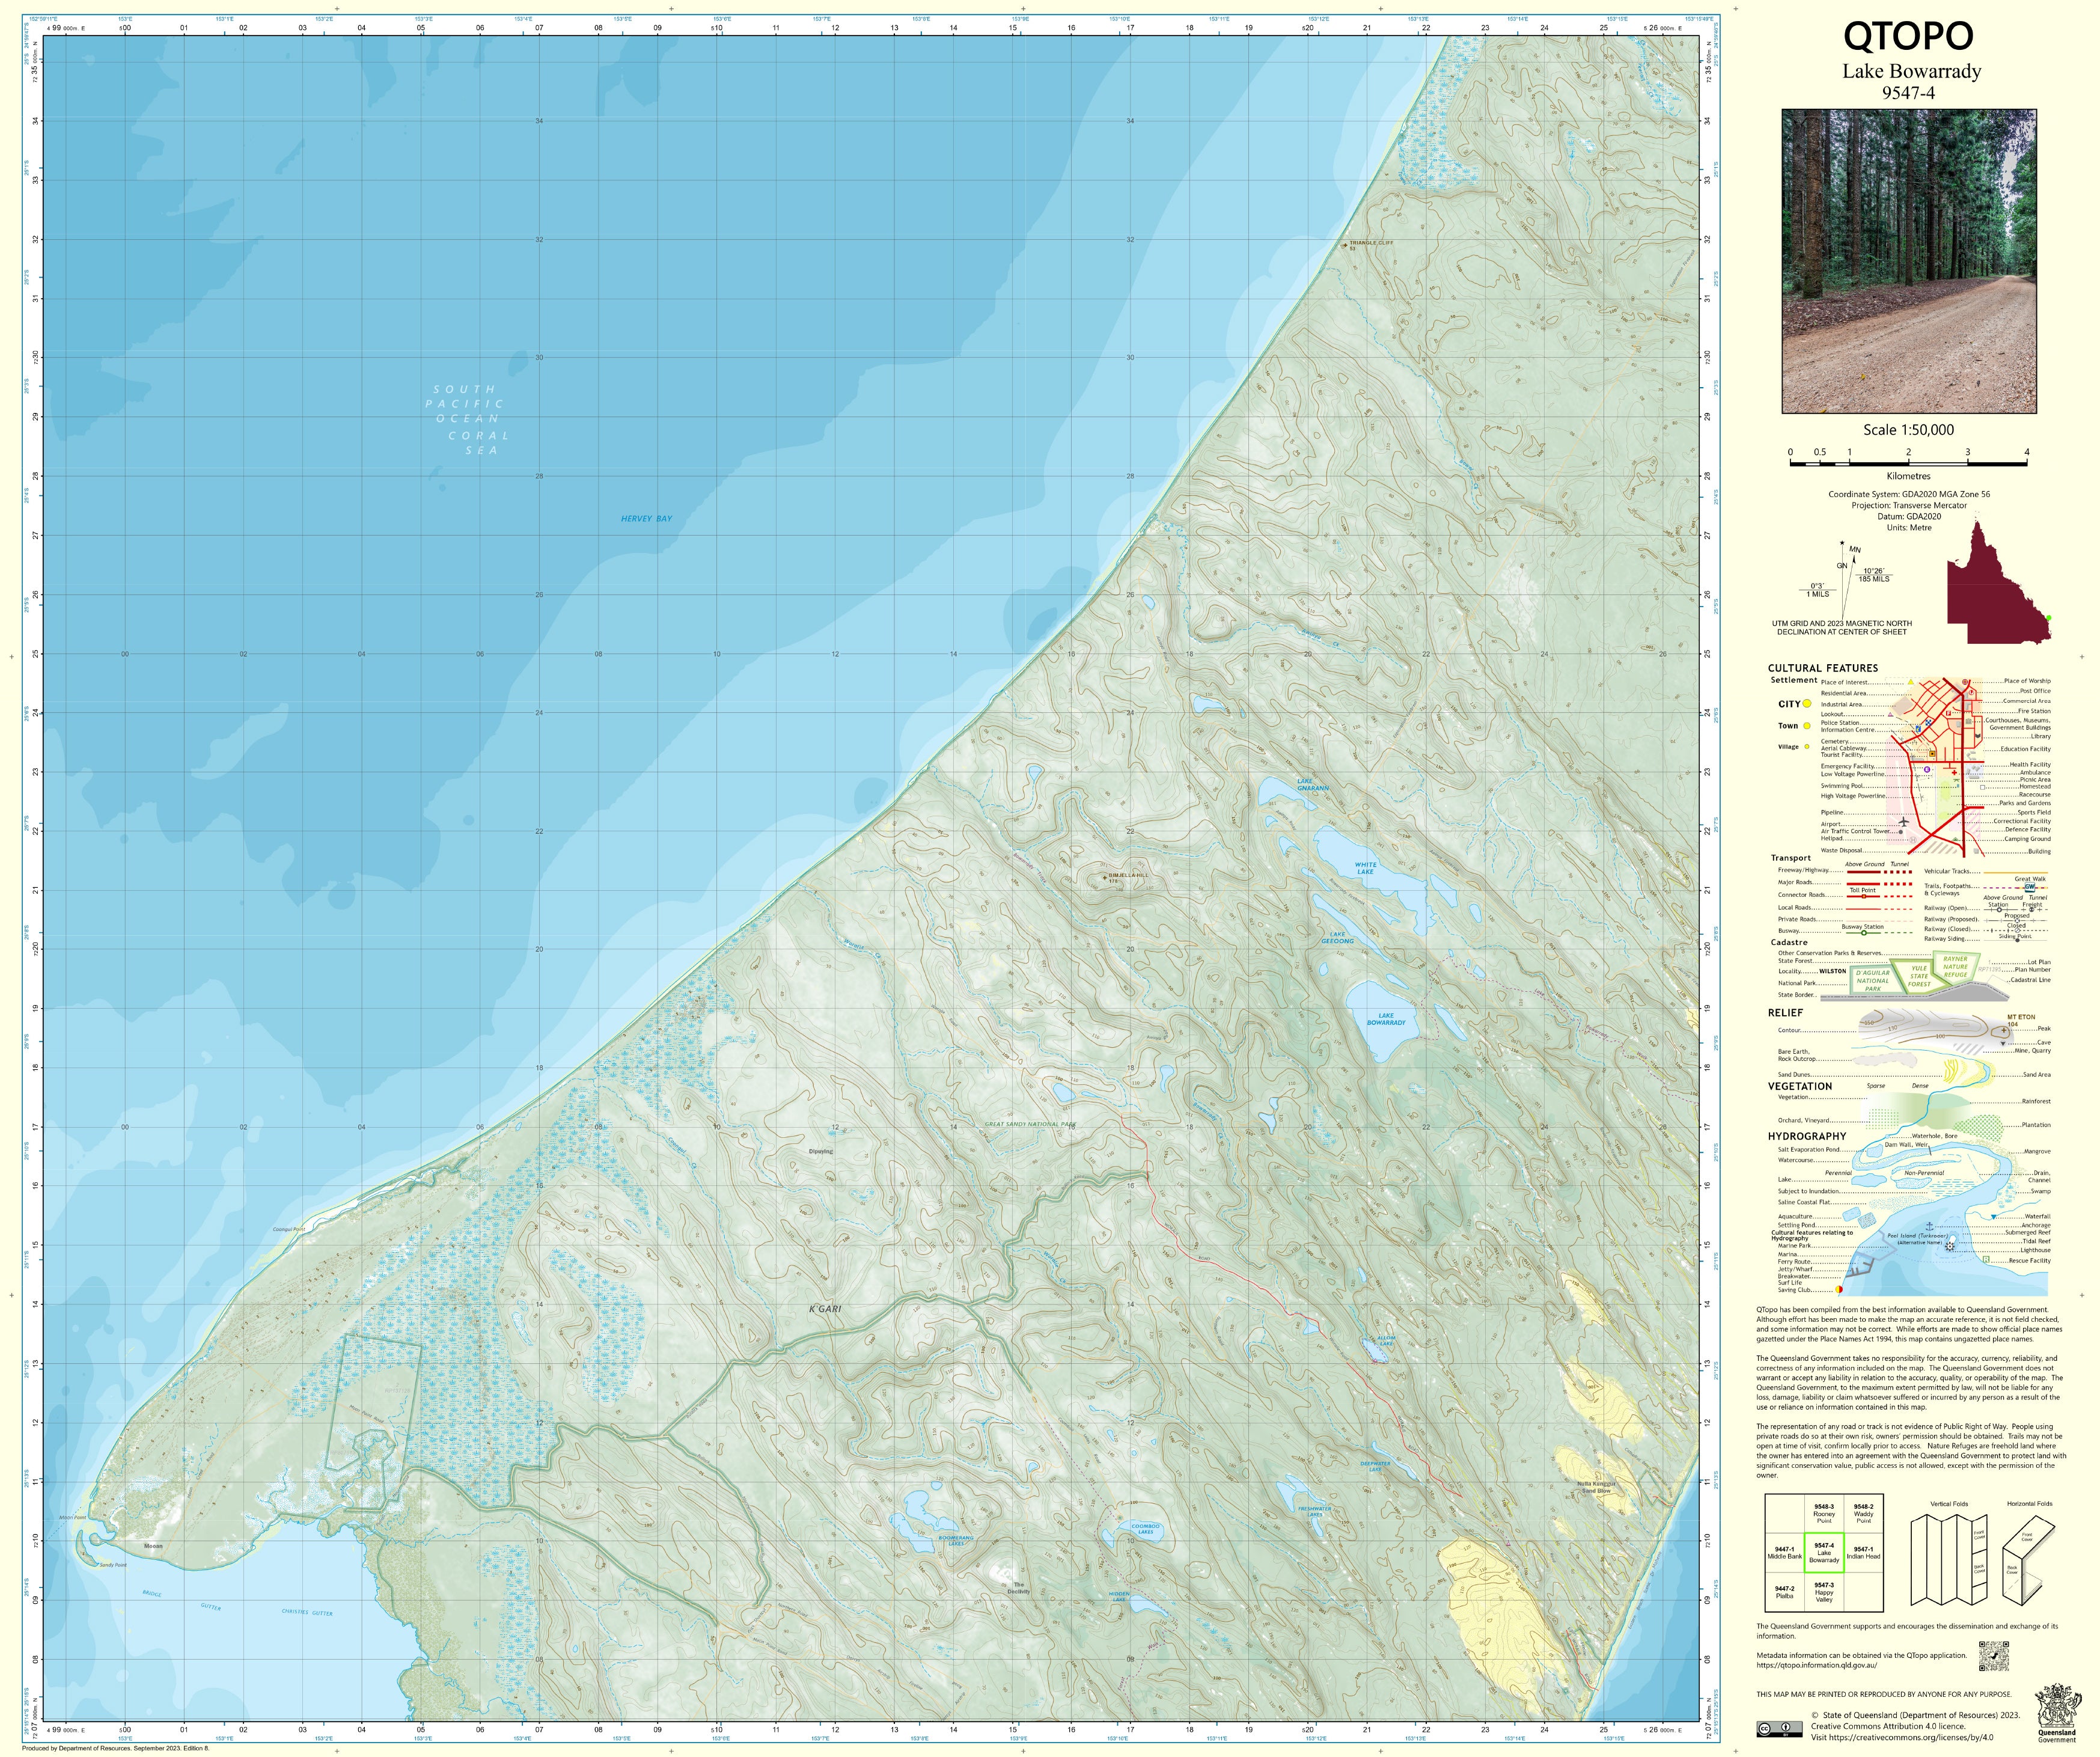Select the 9548-3 Rooney Point adjoining sheet cell
This screenshot has height=1757, width=2100.
point(1824,1513)
